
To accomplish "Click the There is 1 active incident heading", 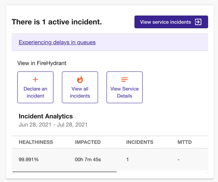I will point(57,22).
